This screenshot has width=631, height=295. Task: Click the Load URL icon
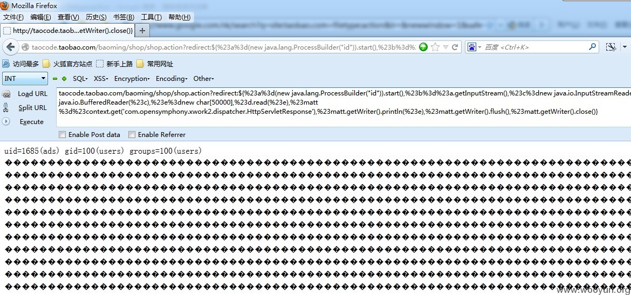[x=6, y=94]
